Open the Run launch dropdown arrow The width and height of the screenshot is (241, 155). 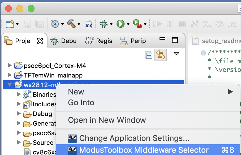[x=128, y=24]
